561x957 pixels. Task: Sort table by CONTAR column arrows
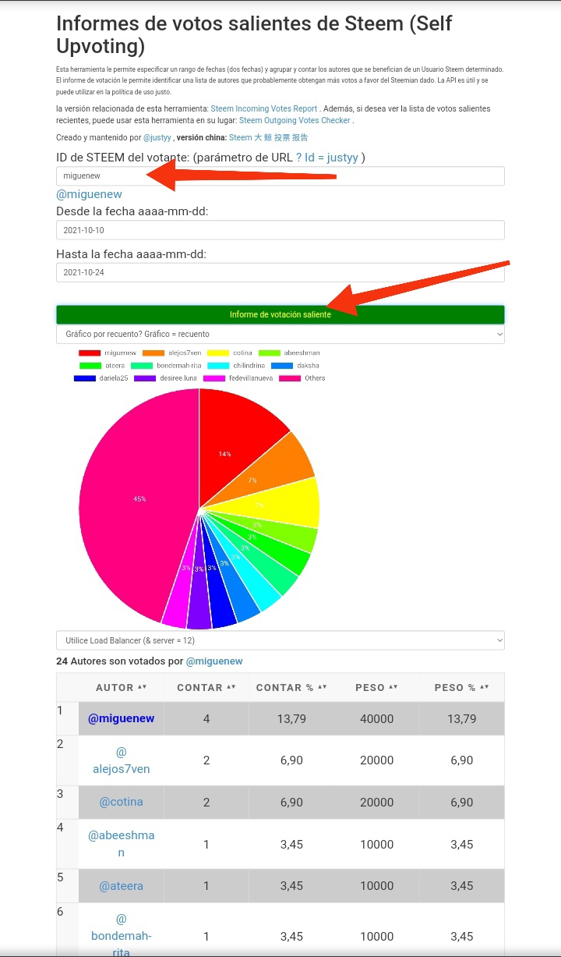[x=231, y=687]
